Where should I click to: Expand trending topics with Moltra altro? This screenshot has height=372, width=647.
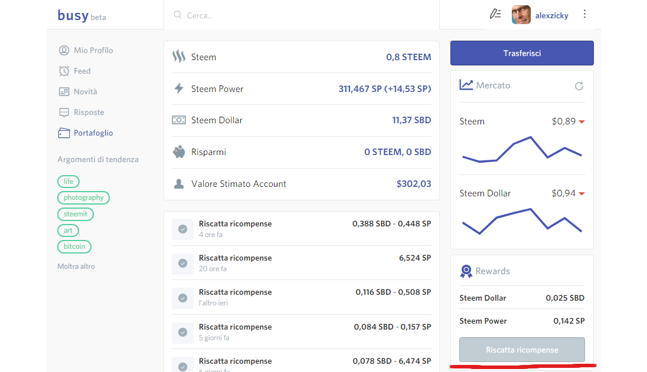76,266
